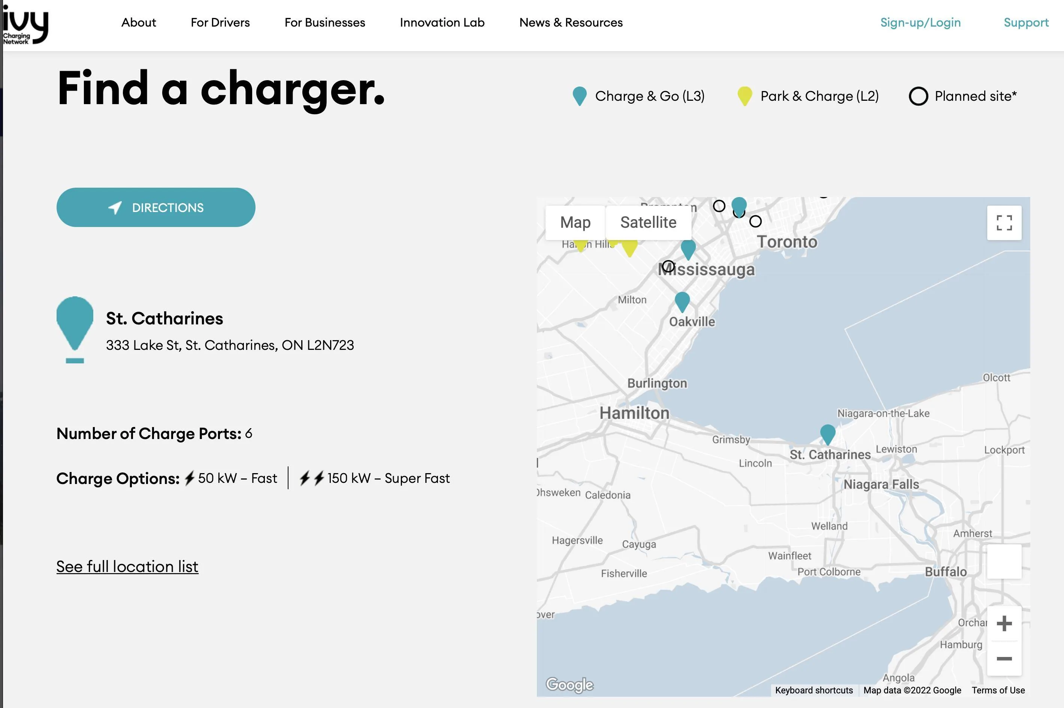Screen dimensions: 1064x708
Task: Click the 333 Lake St address text
Action: [x=230, y=345]
